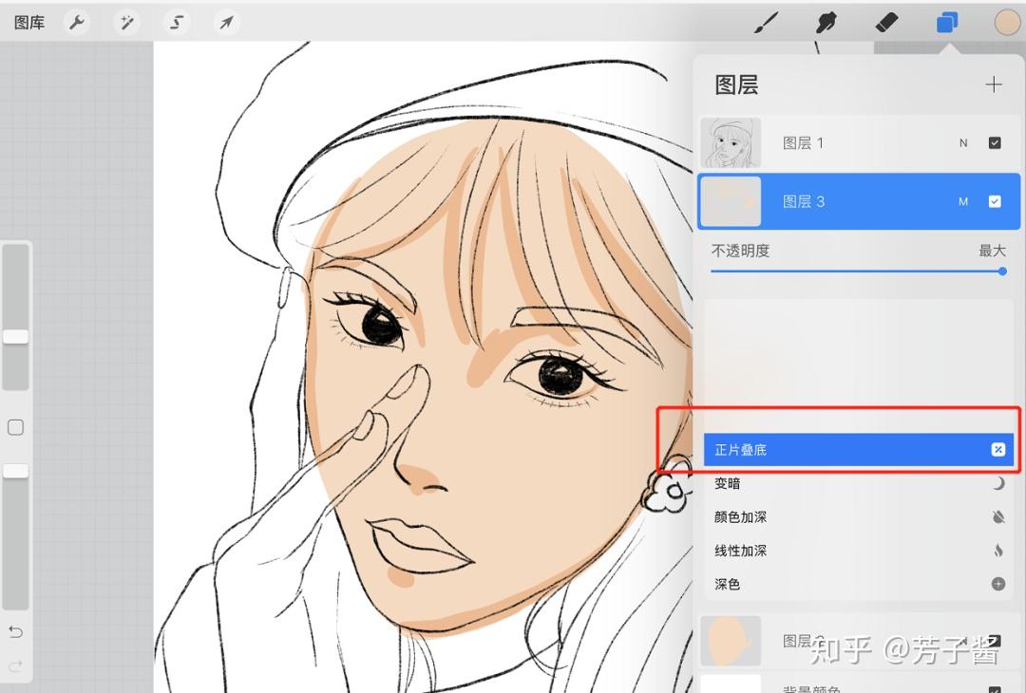Click the 颜色加深 droplet icon

pyautogui.click(x=997, y=516)
